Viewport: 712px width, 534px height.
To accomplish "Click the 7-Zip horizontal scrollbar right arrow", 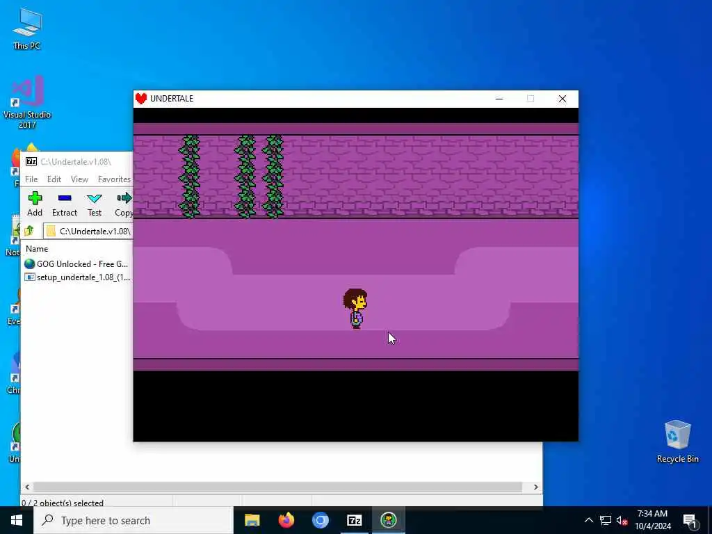I will (536, 487).
